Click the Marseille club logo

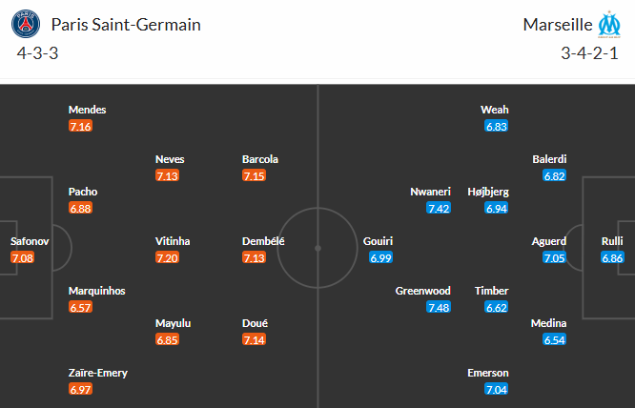coord(608,25)
